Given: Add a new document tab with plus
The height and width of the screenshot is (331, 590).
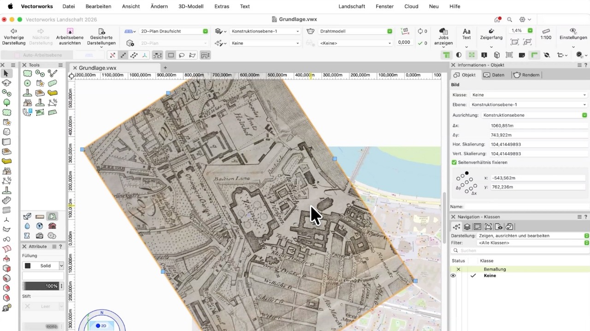Looking at the screenshot, I should 165,68.
